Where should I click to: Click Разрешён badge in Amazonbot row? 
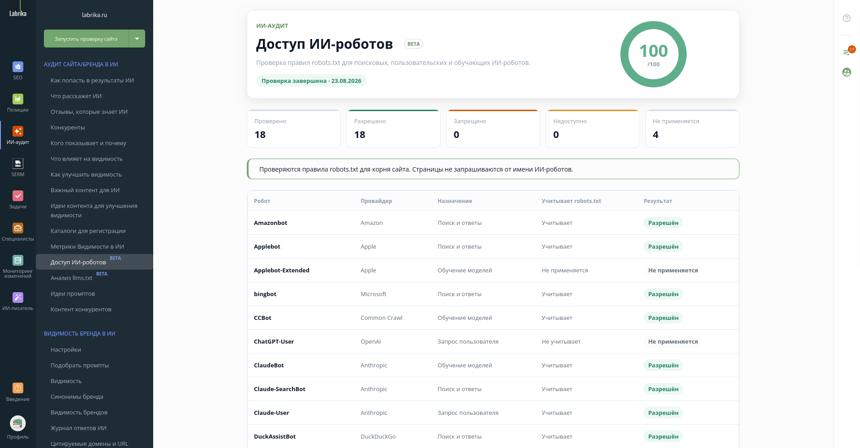click(x=663, y=223)
